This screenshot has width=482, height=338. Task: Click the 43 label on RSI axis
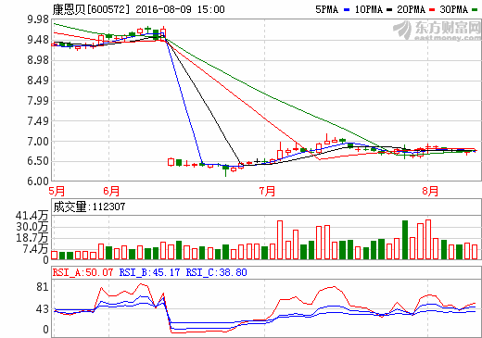click(43, 309)
